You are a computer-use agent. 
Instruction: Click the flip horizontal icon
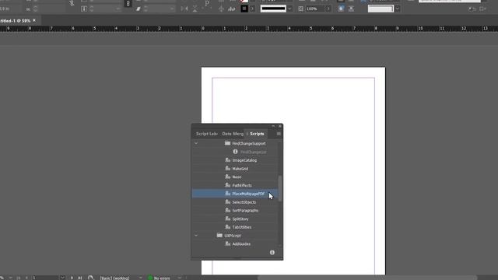pos(184,9)
